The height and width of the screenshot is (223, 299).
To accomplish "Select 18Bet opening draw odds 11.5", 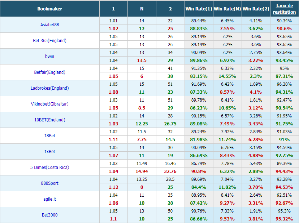I will (x=142, y=131).
